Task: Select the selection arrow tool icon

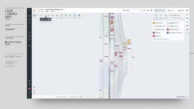Action: click(x=37, y=15)
